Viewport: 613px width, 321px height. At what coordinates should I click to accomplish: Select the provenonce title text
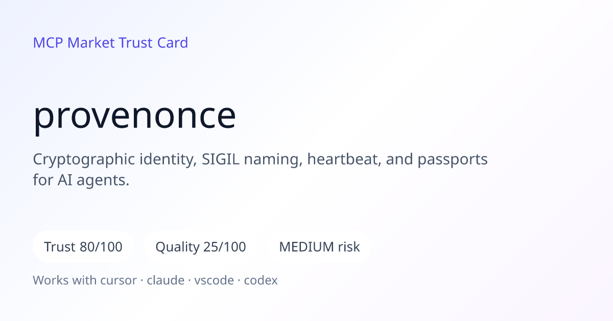pyautogui.click(x=135, y=117)
